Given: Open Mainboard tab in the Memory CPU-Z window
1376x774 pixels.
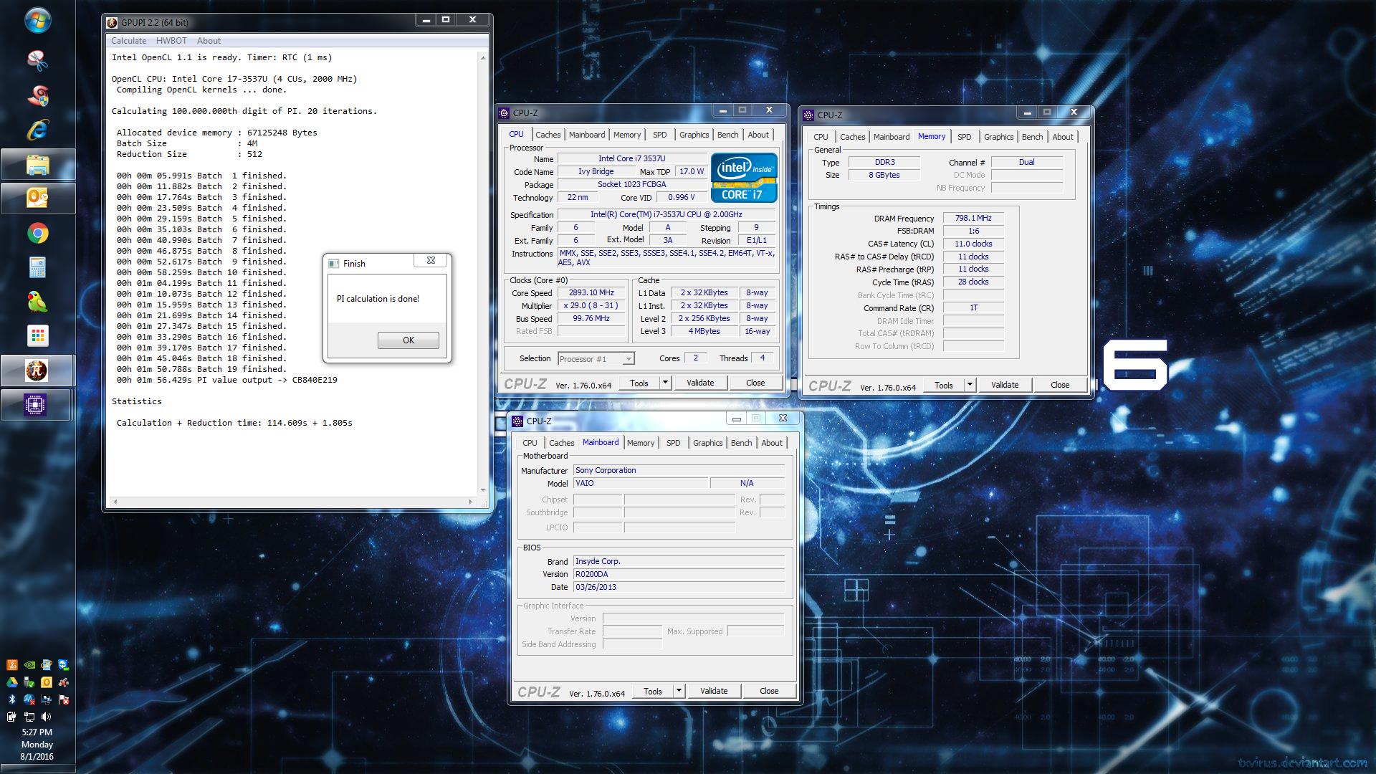Looking at the screenshot, I should tap(892, 137).
